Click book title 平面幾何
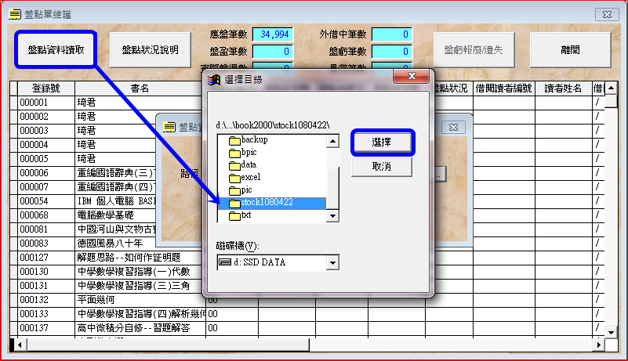This screenshot has height=361, width=628. (x=96, y=300)
